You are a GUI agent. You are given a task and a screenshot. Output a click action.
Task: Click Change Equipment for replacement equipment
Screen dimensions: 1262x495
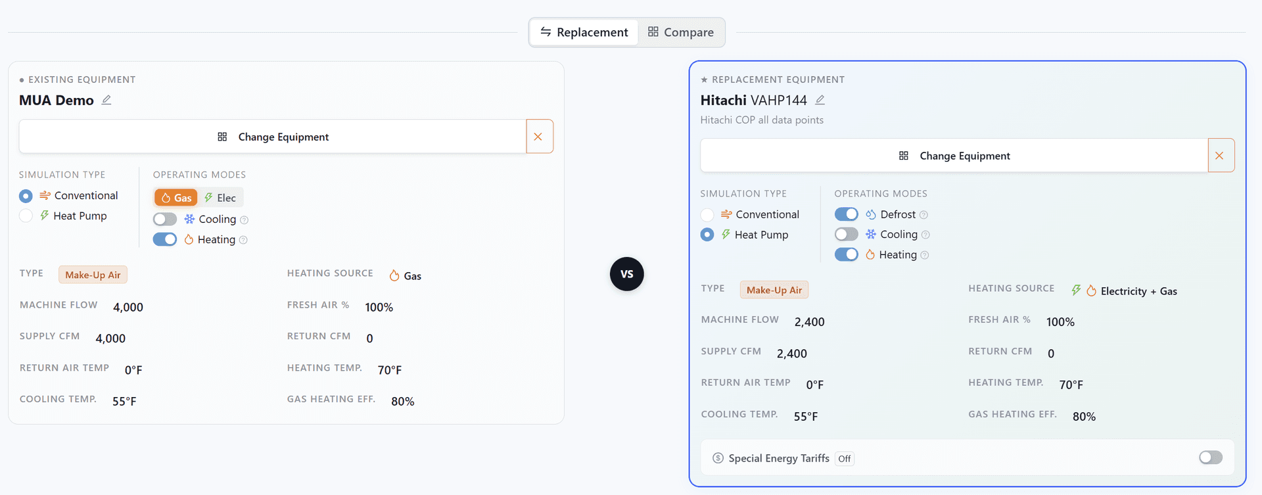pyautogui.click(x=954, y=156)
